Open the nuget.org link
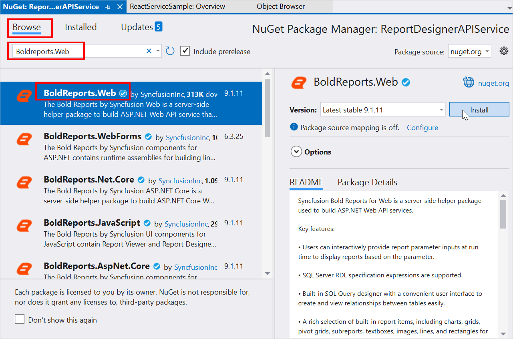 (x=493, y=83)
